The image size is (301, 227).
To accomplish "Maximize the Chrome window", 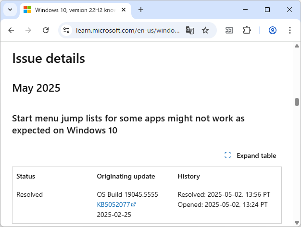I will (267, 10).
